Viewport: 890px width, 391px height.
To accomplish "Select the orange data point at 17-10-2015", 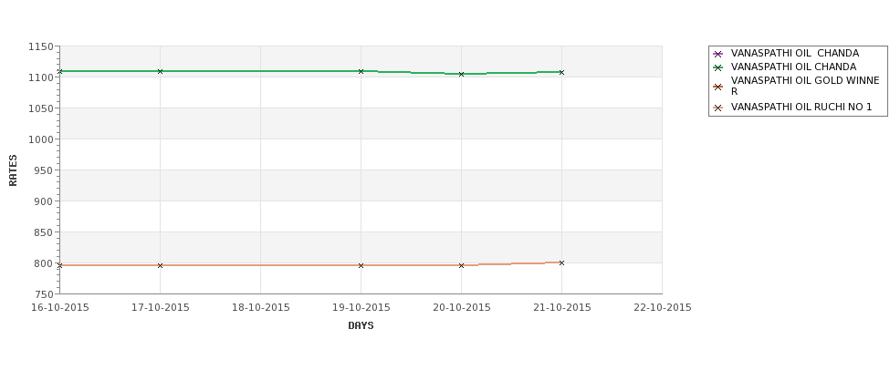I will tap(160, 265).
